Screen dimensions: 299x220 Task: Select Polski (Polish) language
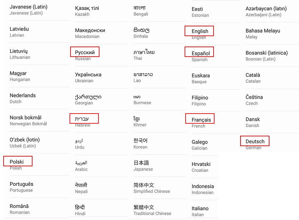(17, 162)
